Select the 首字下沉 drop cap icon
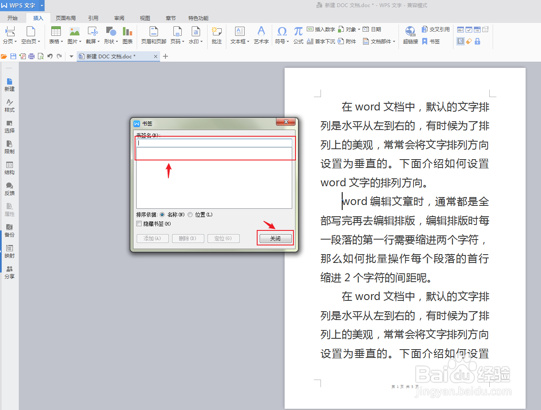Screen dimensions: 541x410 click(321, 41)
